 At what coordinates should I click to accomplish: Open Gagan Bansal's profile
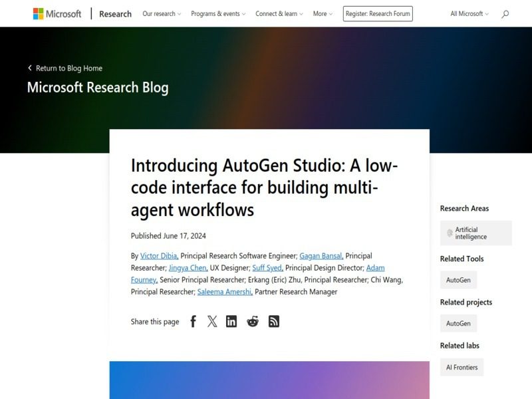tap(321, 256)
